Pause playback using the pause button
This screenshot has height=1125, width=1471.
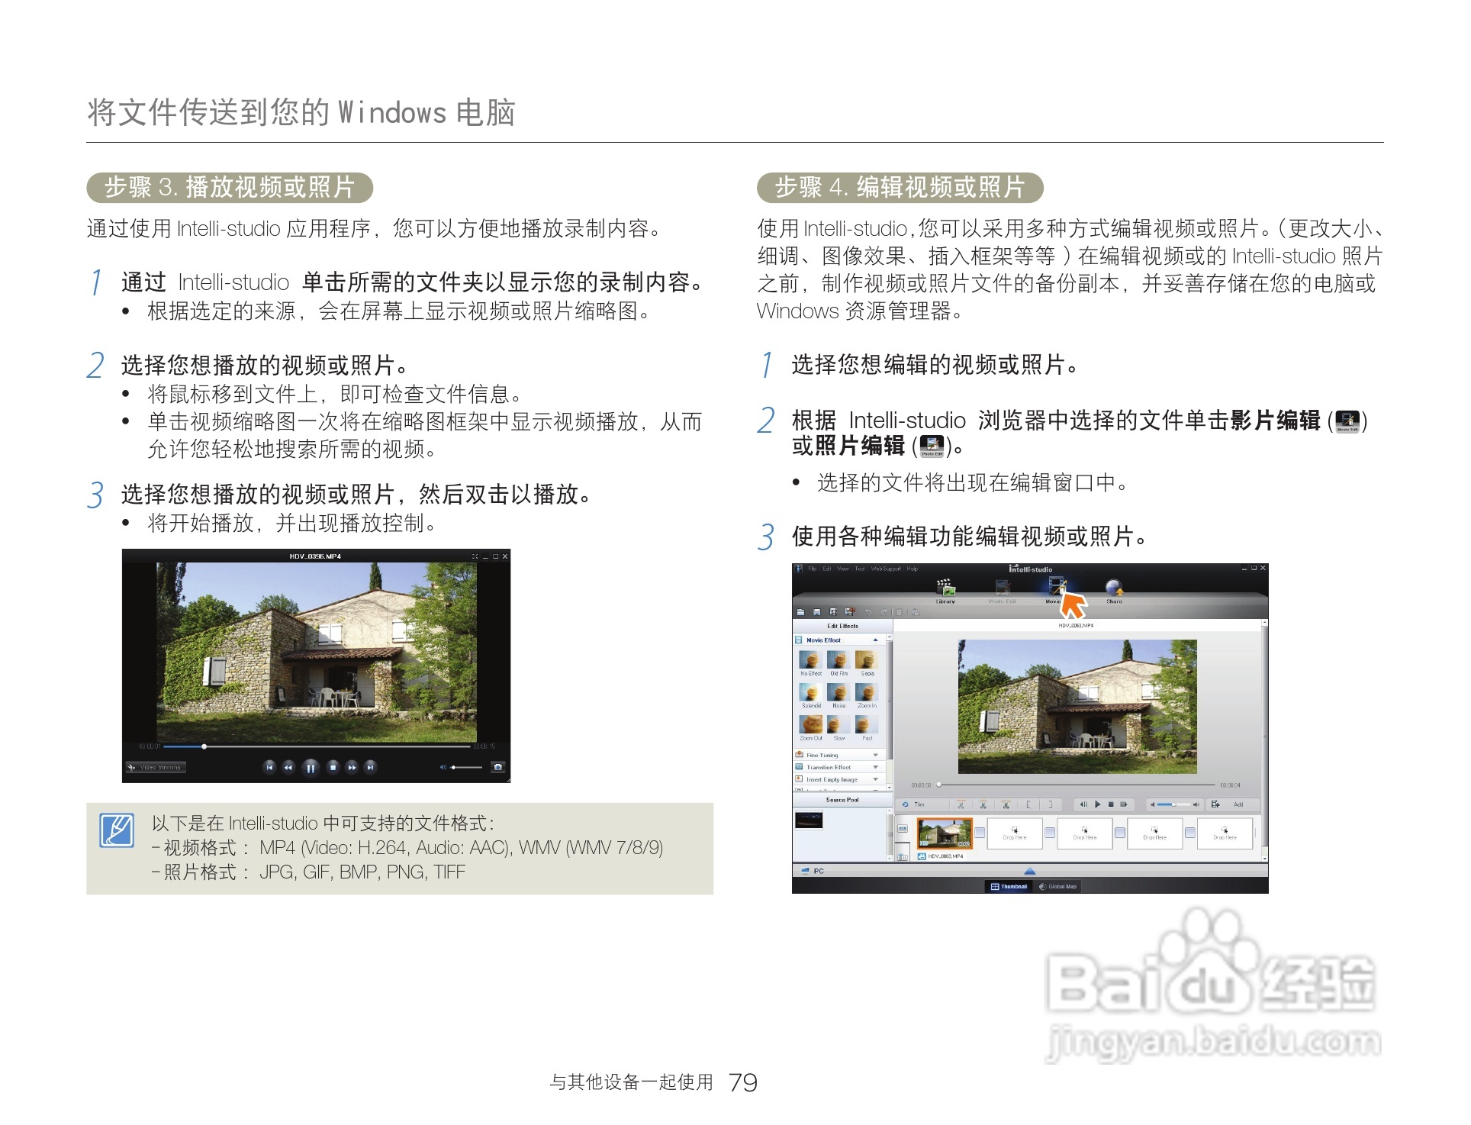[x=311, y=769]
